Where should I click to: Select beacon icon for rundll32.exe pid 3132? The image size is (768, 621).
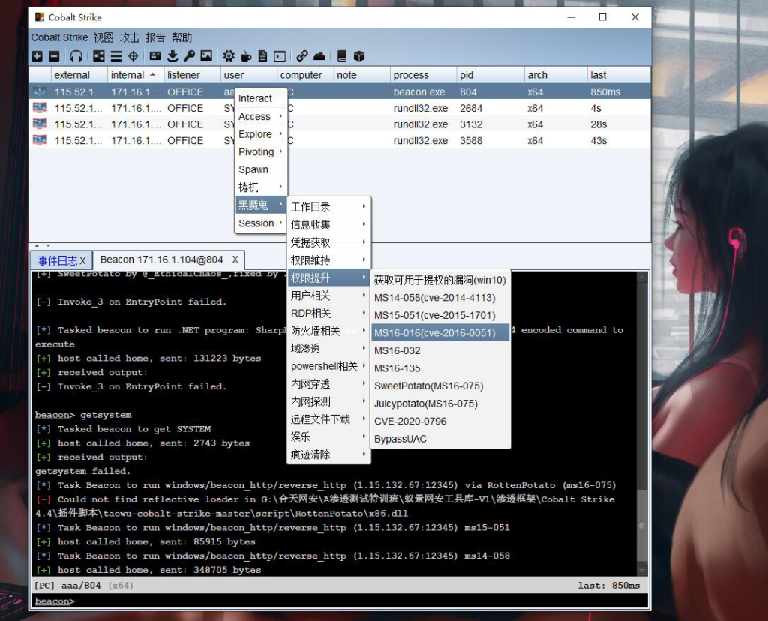pos(40,124)
